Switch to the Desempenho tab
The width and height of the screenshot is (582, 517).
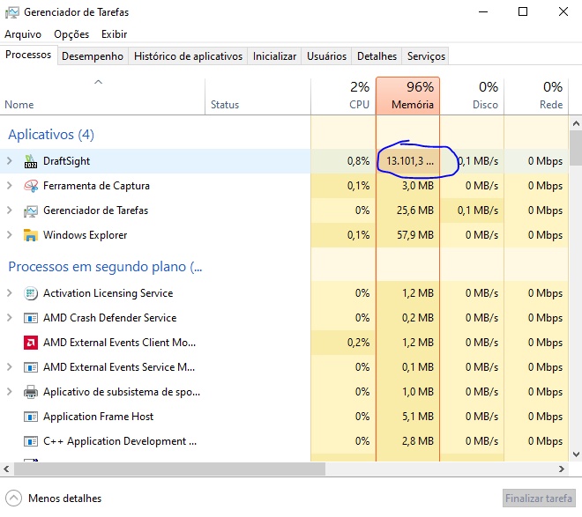[93, 56]
